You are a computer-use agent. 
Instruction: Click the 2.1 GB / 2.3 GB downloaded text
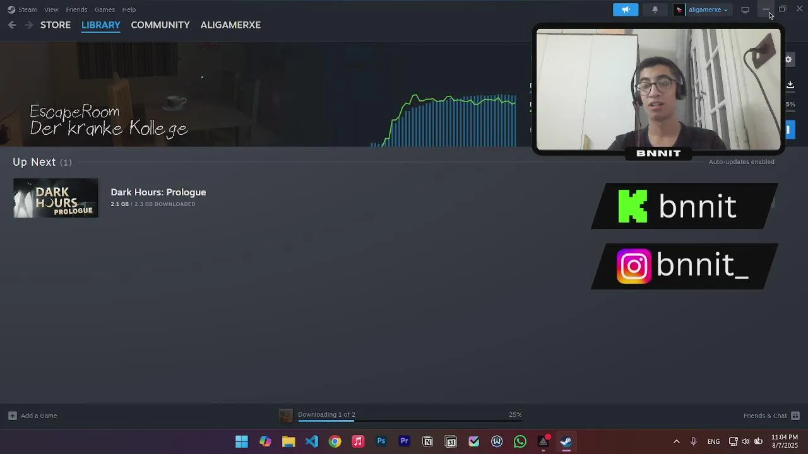pyautogui.click(x=153, y=204)
